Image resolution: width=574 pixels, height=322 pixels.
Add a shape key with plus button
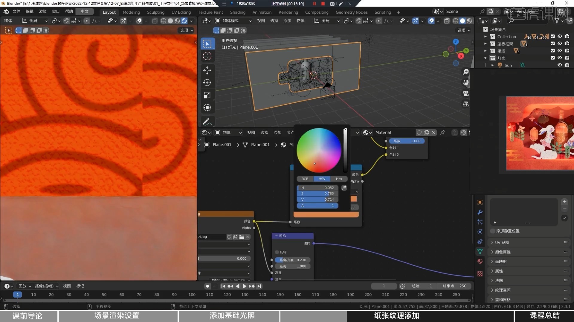tap(564, 202)
